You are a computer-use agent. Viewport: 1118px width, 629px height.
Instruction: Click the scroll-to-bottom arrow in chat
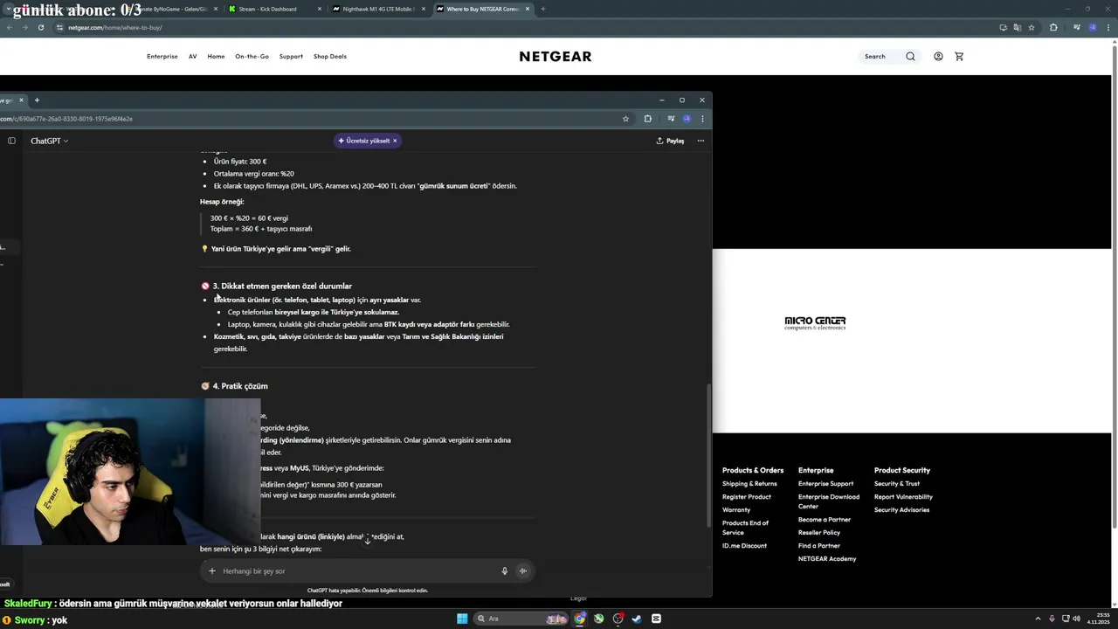tap(367, 541)
